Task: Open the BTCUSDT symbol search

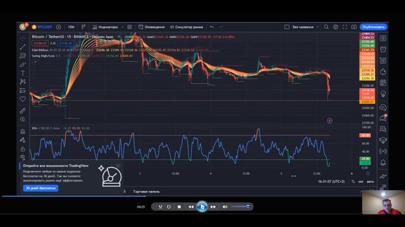Action: point(42,26)
